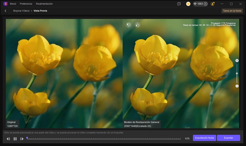Go to Mejorar Vídeos in the breadcrumb
Viewport: 246px width, 146px height.
pyautogui.click(x=21, y=11)
